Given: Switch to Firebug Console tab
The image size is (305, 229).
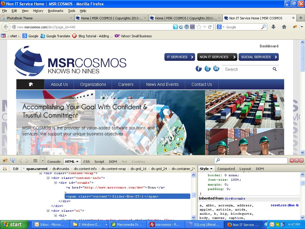Looking at the screenshot, I should point(54,162).
